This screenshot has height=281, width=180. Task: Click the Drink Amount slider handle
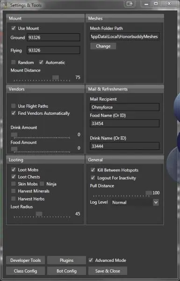click(x=14, y=134)
